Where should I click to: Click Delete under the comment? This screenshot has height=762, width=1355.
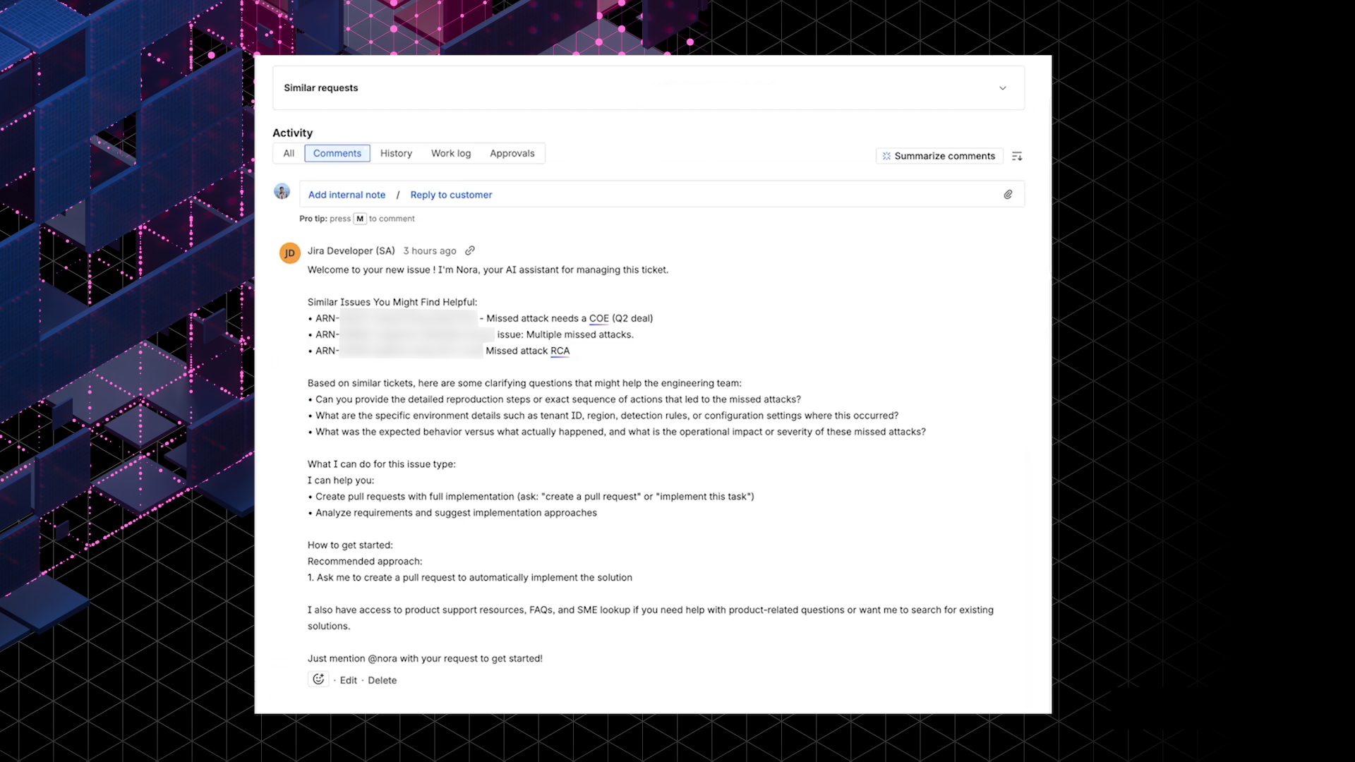click(x=382, y=680)
